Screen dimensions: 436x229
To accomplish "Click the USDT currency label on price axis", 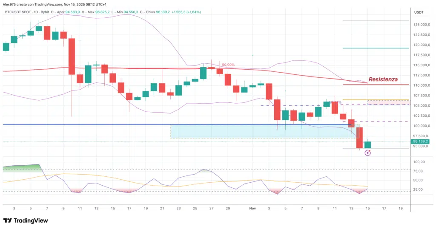I will pos(419,13).
